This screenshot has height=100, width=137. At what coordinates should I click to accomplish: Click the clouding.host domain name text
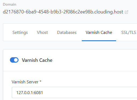pos(63,12)
